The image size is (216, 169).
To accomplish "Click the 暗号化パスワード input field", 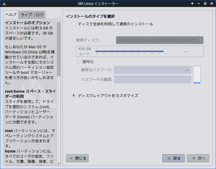I will 149,70.
